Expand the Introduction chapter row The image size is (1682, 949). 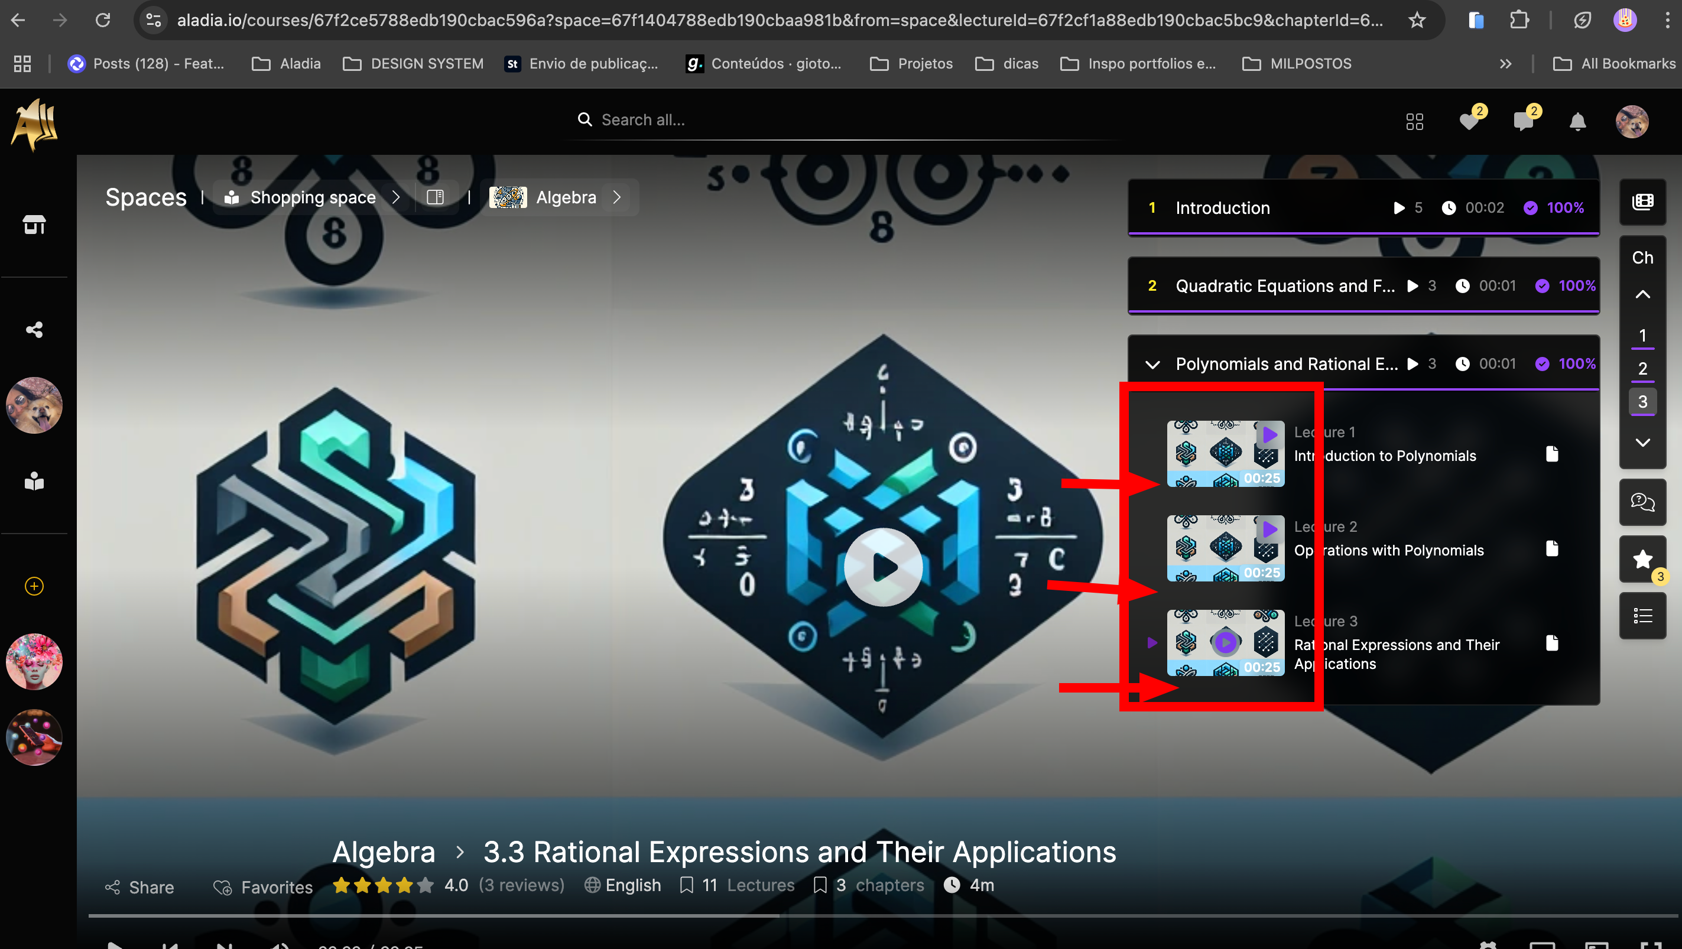[x=1363, y=207]
